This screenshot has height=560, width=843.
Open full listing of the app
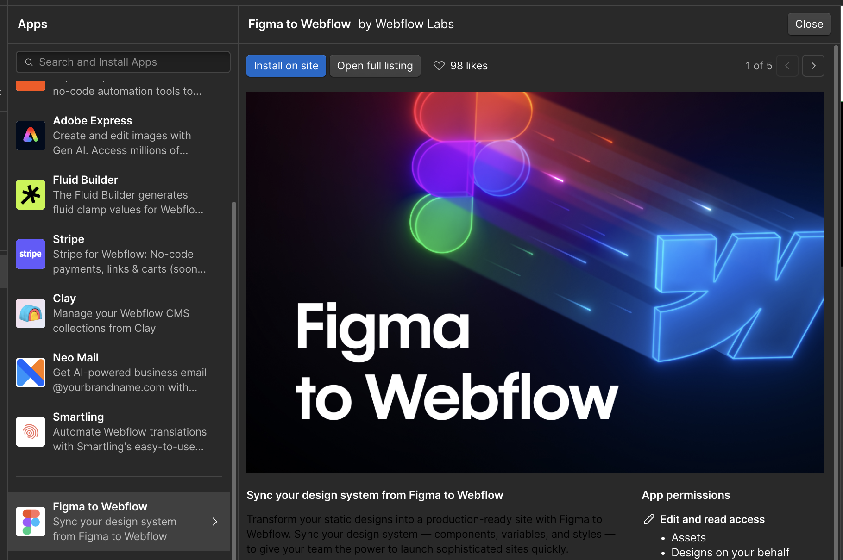pyautogui.click(x=375, y=66)
